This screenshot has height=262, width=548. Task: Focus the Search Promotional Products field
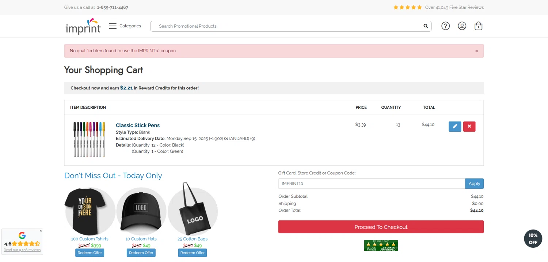pyautogui.click(x=285, y=26)
